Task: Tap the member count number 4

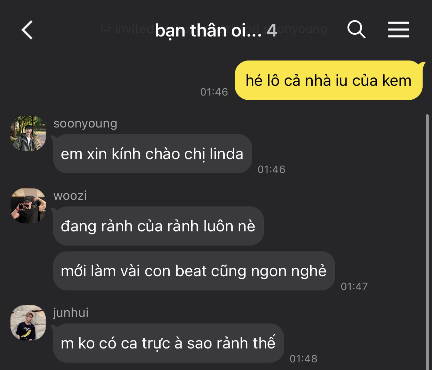Action: (272, 31)
